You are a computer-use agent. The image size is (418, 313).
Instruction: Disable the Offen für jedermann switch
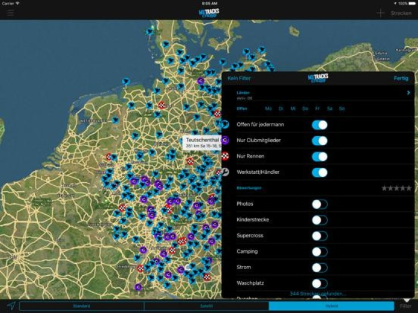(x=320, y=125)
